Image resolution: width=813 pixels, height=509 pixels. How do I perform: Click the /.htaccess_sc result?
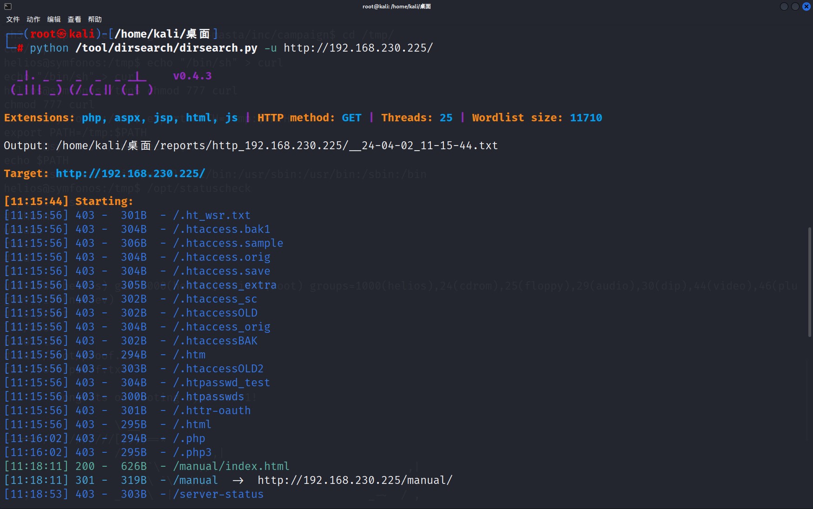215,299
